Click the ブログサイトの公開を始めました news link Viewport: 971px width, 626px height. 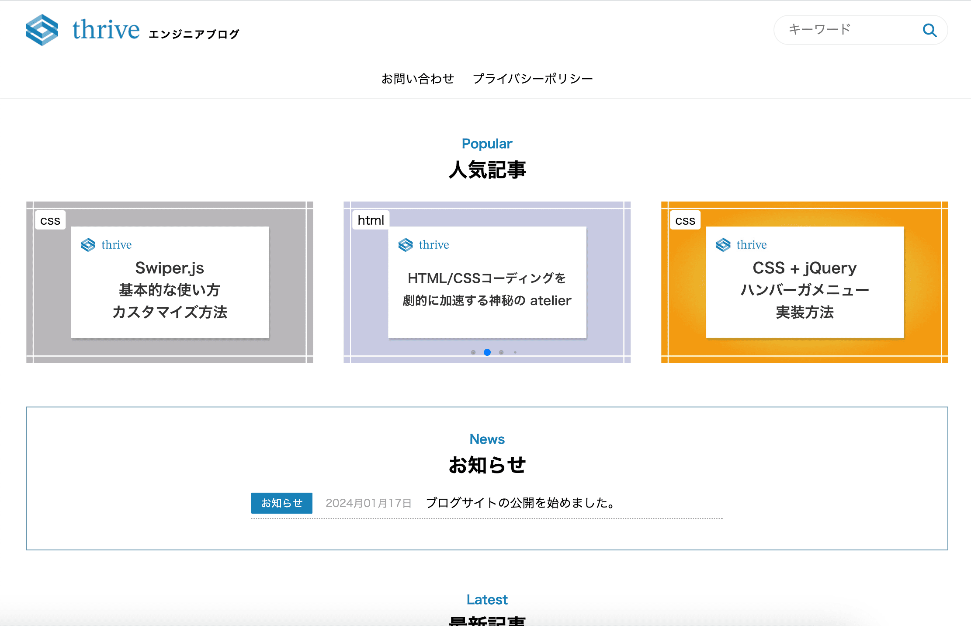519,503
